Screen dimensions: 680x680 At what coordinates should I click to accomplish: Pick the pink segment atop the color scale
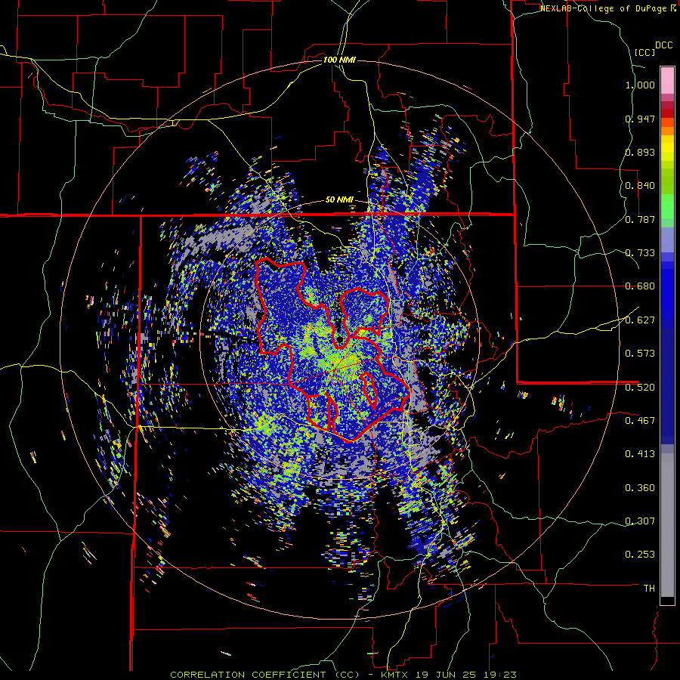coord(667,80)
